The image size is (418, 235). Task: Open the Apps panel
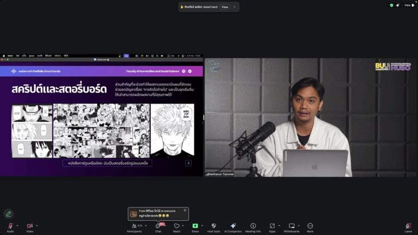(x=272, y=227)
